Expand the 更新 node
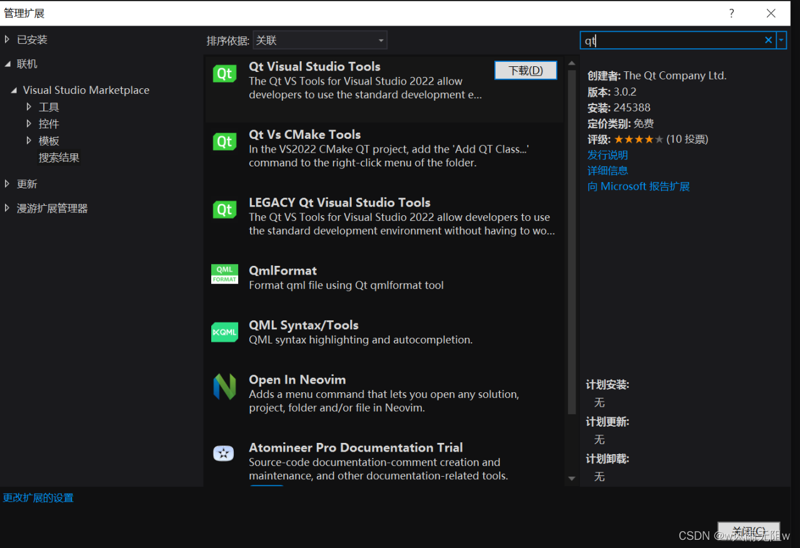This screenshot has height=548, width=800. (7, 184)
